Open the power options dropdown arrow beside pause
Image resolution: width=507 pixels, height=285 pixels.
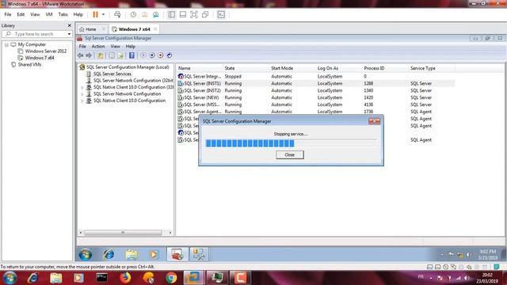point(104,14)
